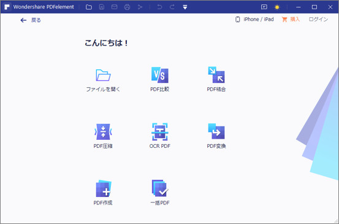This screenshot has width=339, height=224.
Task: Minimize the PDFelement window
Action: point(299,7)
